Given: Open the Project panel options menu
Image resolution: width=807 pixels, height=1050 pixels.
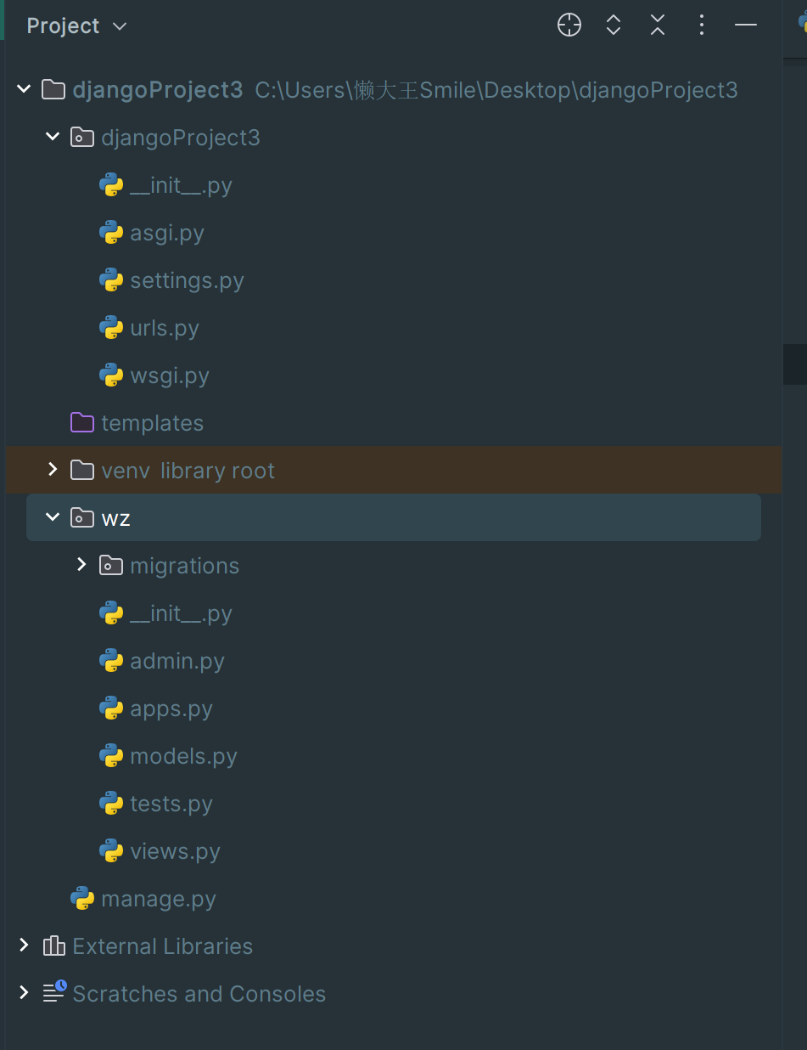Looking at the screenshot, I should coord(702,25).
